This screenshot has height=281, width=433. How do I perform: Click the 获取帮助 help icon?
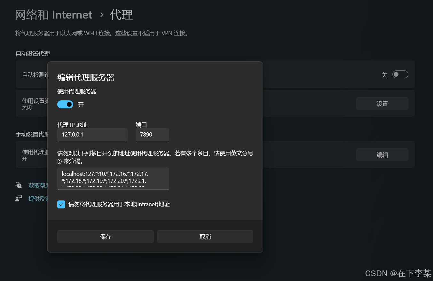(19, 185)
